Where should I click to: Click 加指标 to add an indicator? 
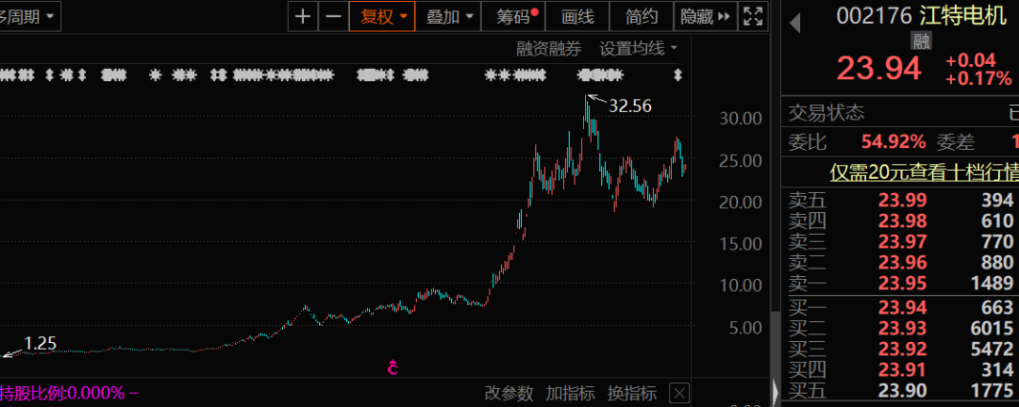[x=571, y=393]
